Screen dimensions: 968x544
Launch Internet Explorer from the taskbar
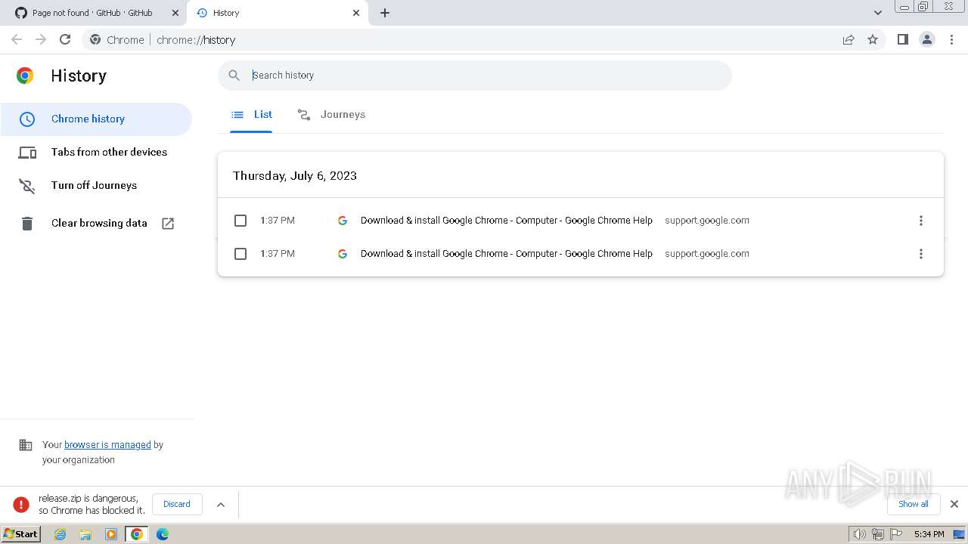60,534
